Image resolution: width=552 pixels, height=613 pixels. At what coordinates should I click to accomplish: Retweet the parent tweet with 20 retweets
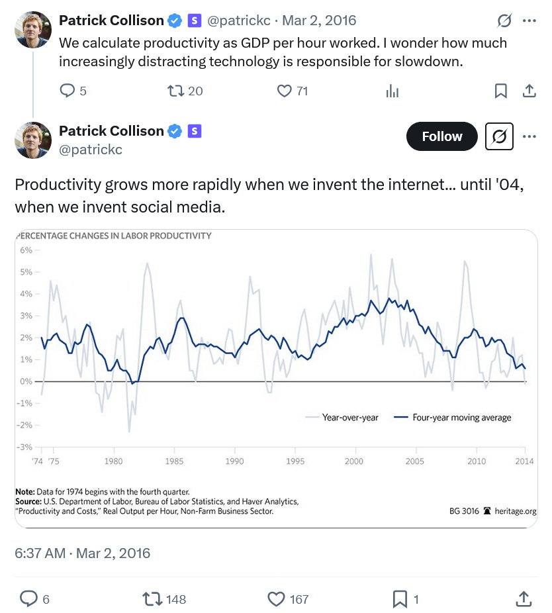pyautogui.click(x=176, y=91)
